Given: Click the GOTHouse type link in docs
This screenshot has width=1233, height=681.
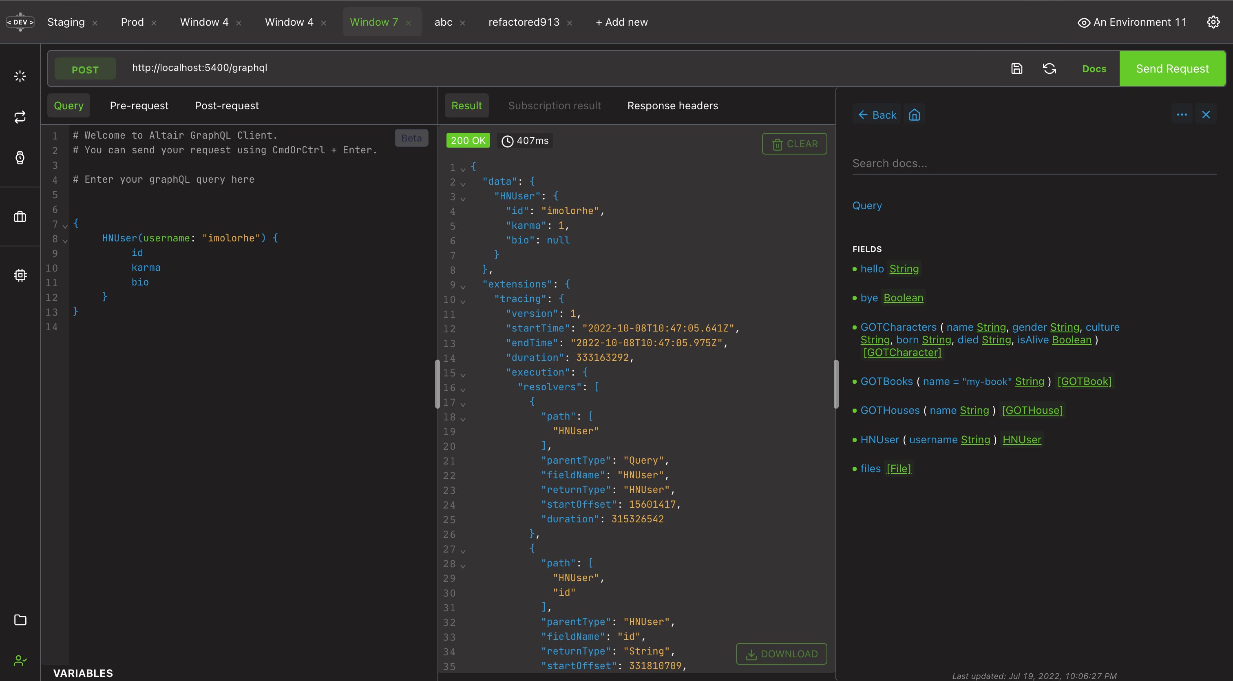Looking at the screenshot, I should (x=1032, y=410).
